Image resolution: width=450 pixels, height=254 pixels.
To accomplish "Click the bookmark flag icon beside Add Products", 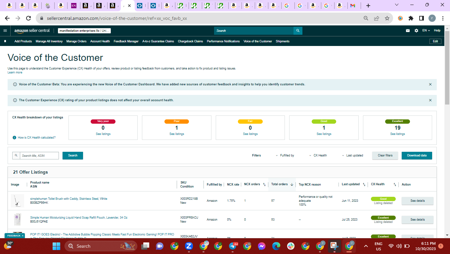I will tap(5, 41).
